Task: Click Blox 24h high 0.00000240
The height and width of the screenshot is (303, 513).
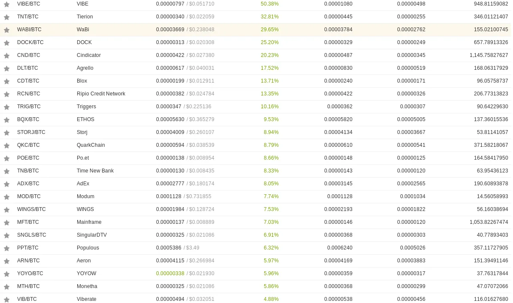Action: pos(338,81)
